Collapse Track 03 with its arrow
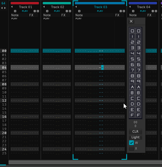162x167 pixels. pos(76,7)
